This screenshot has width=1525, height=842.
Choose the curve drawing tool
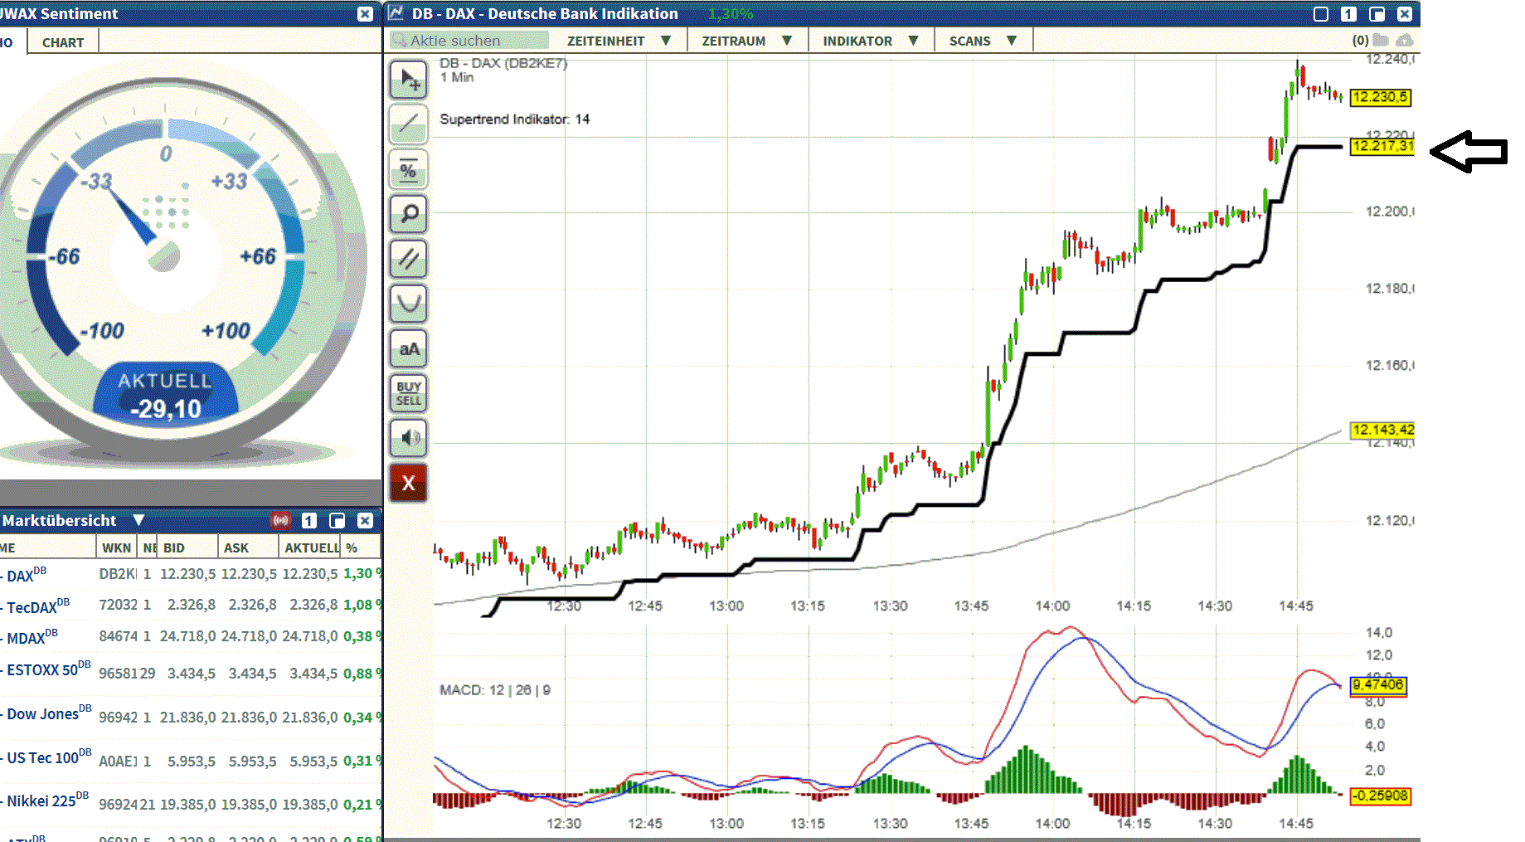(408, 304)
